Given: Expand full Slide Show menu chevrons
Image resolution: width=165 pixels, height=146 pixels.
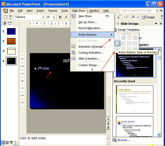Looking at the screenshot, I should (x=92, y=69).
